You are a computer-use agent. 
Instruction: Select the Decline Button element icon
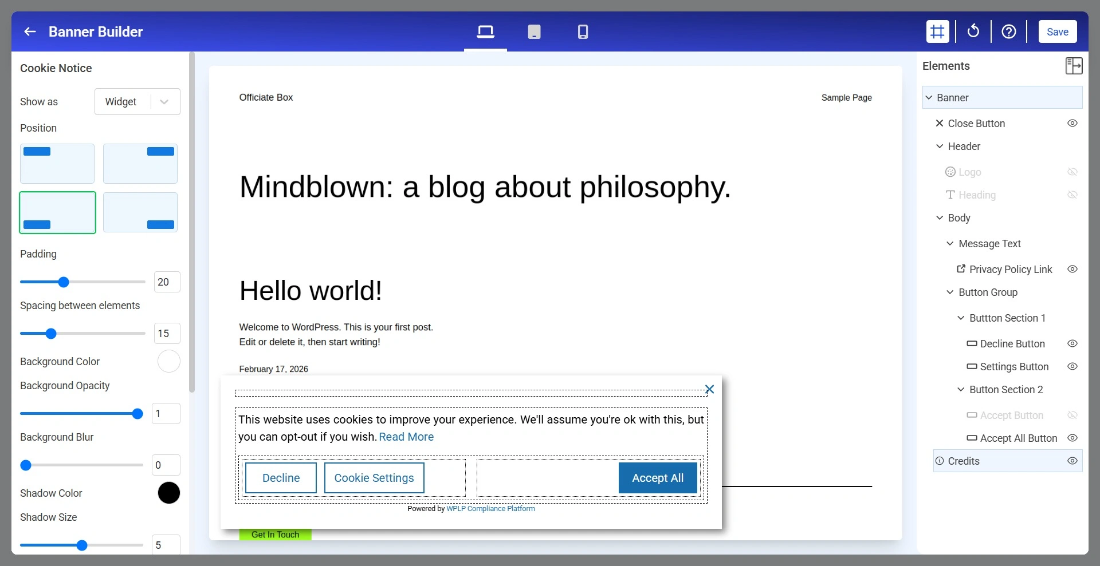pyautogui.click(x=972, y=343)
